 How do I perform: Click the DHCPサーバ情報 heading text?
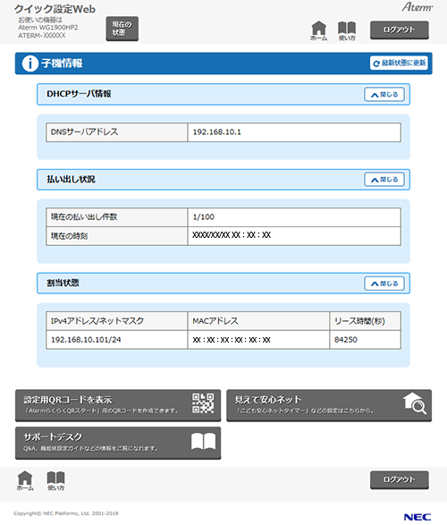click(79, 94)
